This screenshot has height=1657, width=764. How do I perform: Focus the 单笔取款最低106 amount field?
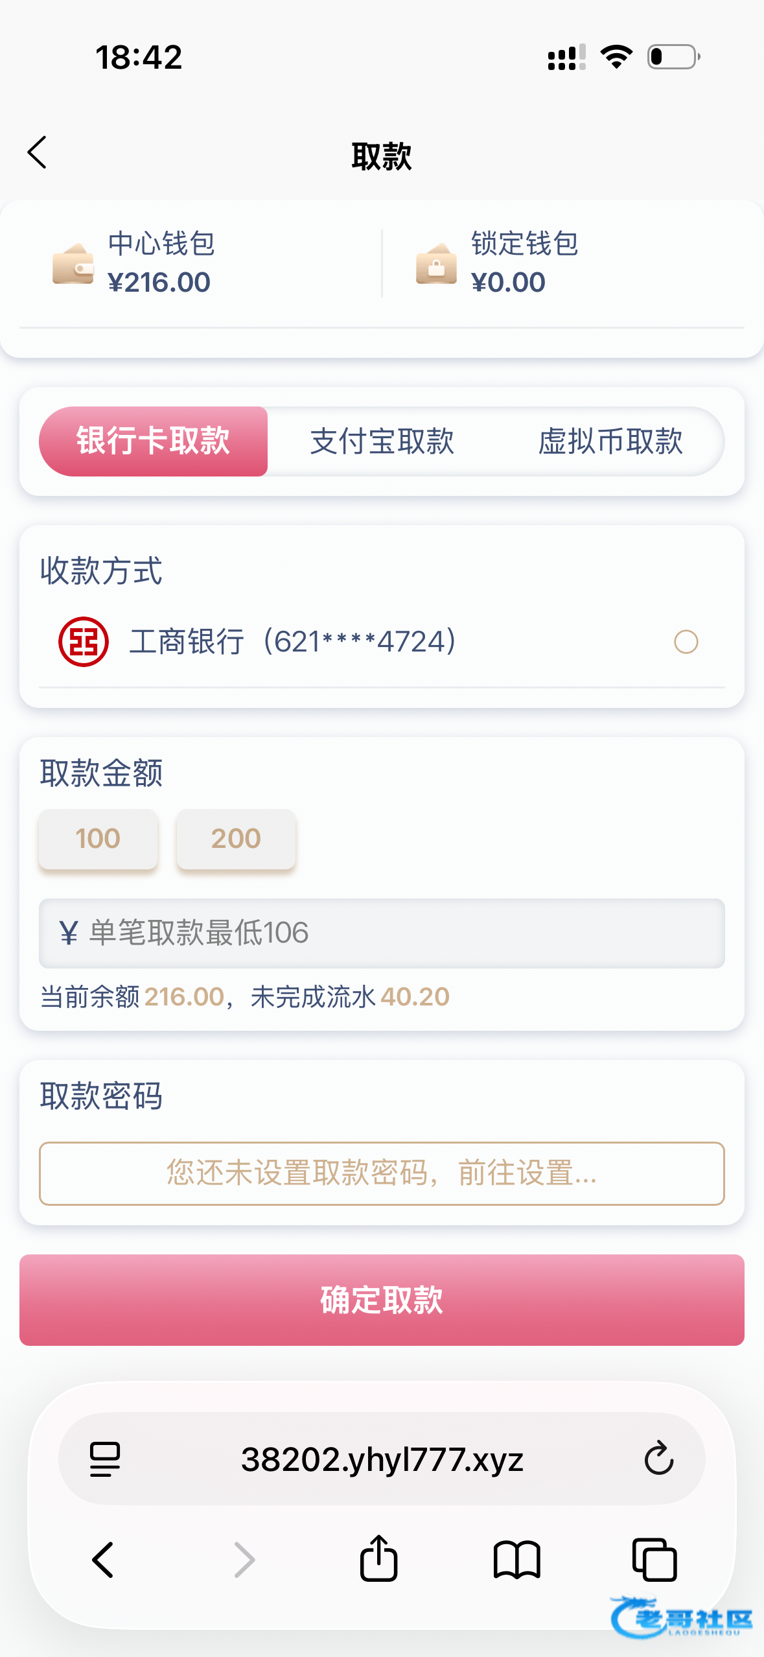382,933
